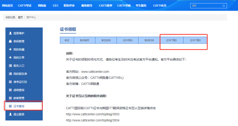Image resolution: width=238 pixels, height=126 pixels.
Task: Click the 官方微博:CATTI译路通 line
Action: [82, 84]
